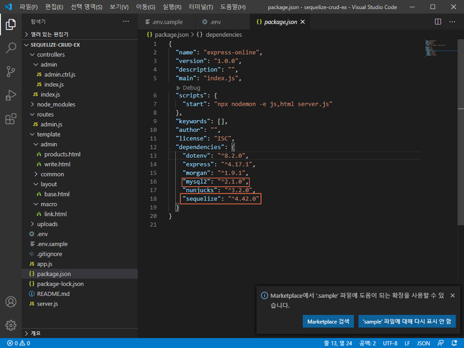
Task: Open admin.js under routes
Action: (x=51, y=124)
